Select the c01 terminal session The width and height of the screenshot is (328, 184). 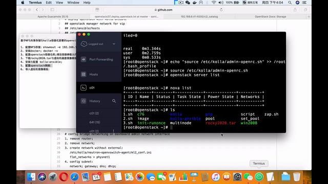[x=99, y=87]
